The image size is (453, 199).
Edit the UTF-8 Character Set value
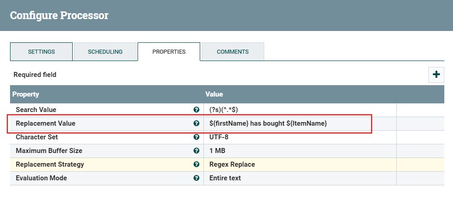click(x=300, y=137)
